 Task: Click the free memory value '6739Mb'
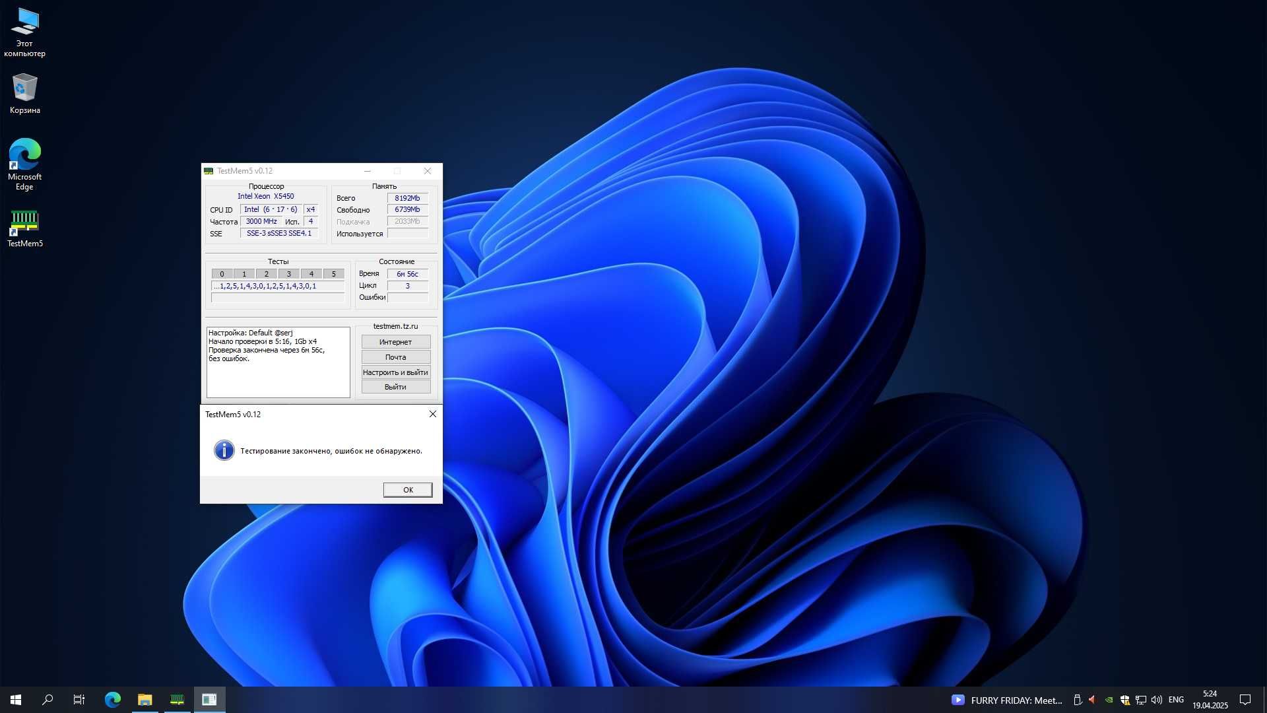click(407, 209)
